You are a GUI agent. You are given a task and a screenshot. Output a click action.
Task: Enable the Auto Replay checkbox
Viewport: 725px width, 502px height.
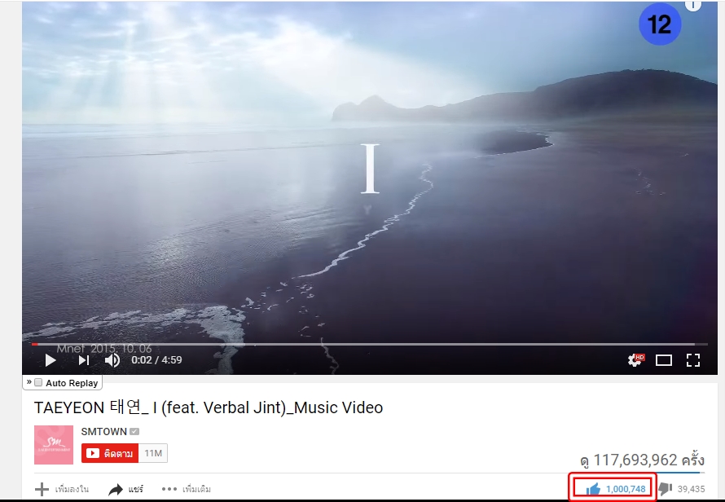tap(38, 383)
